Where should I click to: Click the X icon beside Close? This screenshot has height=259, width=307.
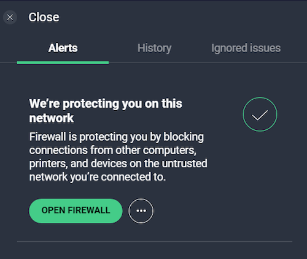tap(10, 17)
